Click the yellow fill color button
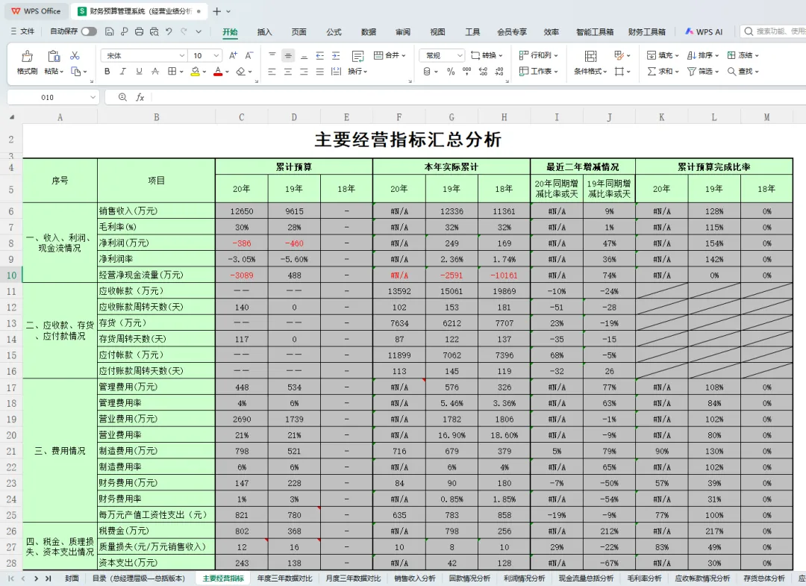806x586 pixels. point(195,72)
